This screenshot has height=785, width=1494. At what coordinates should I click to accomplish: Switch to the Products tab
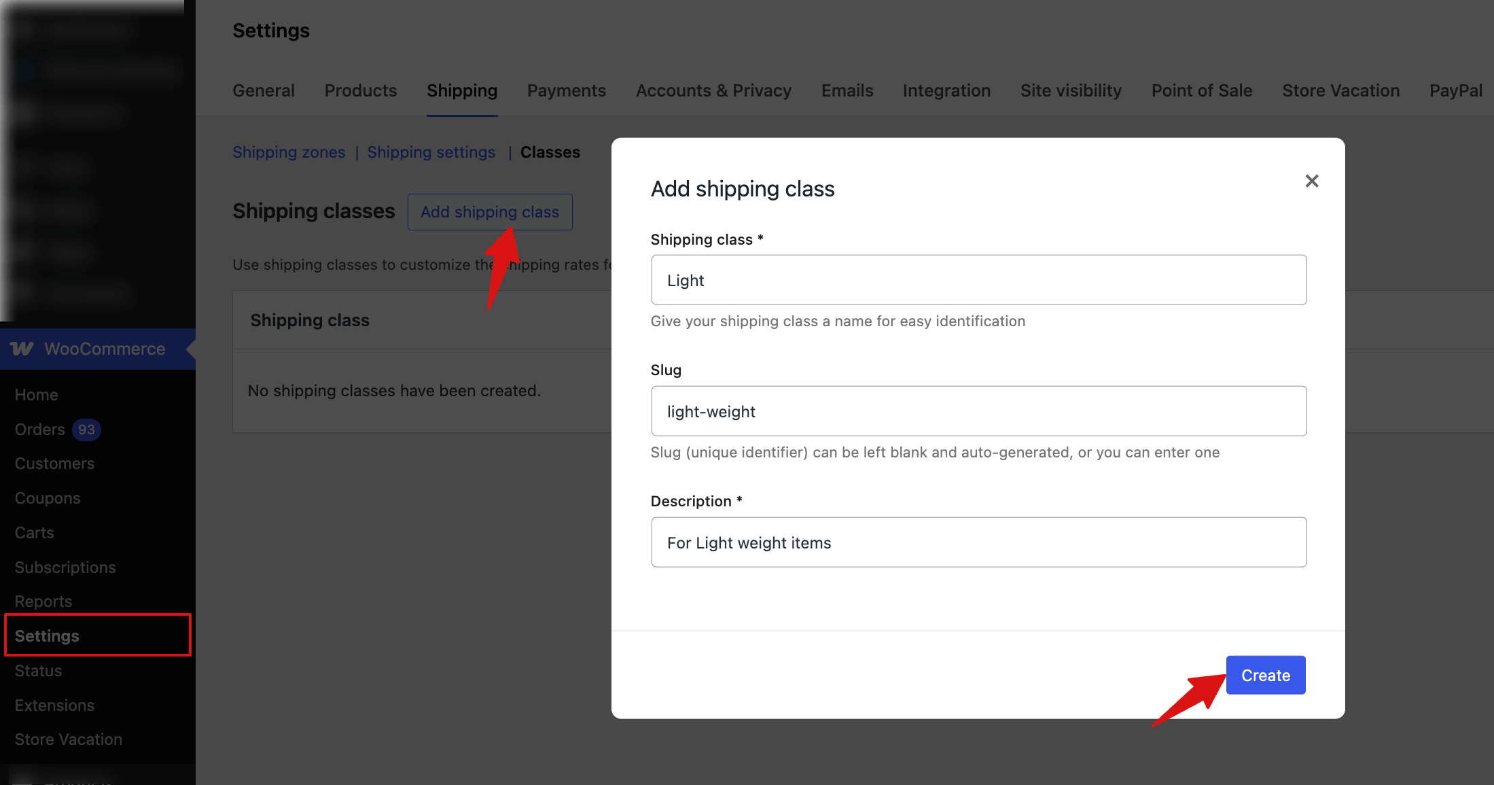[360, 90]
